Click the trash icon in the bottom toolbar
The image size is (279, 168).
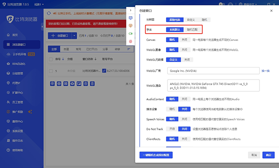click(x=92, y=84)
